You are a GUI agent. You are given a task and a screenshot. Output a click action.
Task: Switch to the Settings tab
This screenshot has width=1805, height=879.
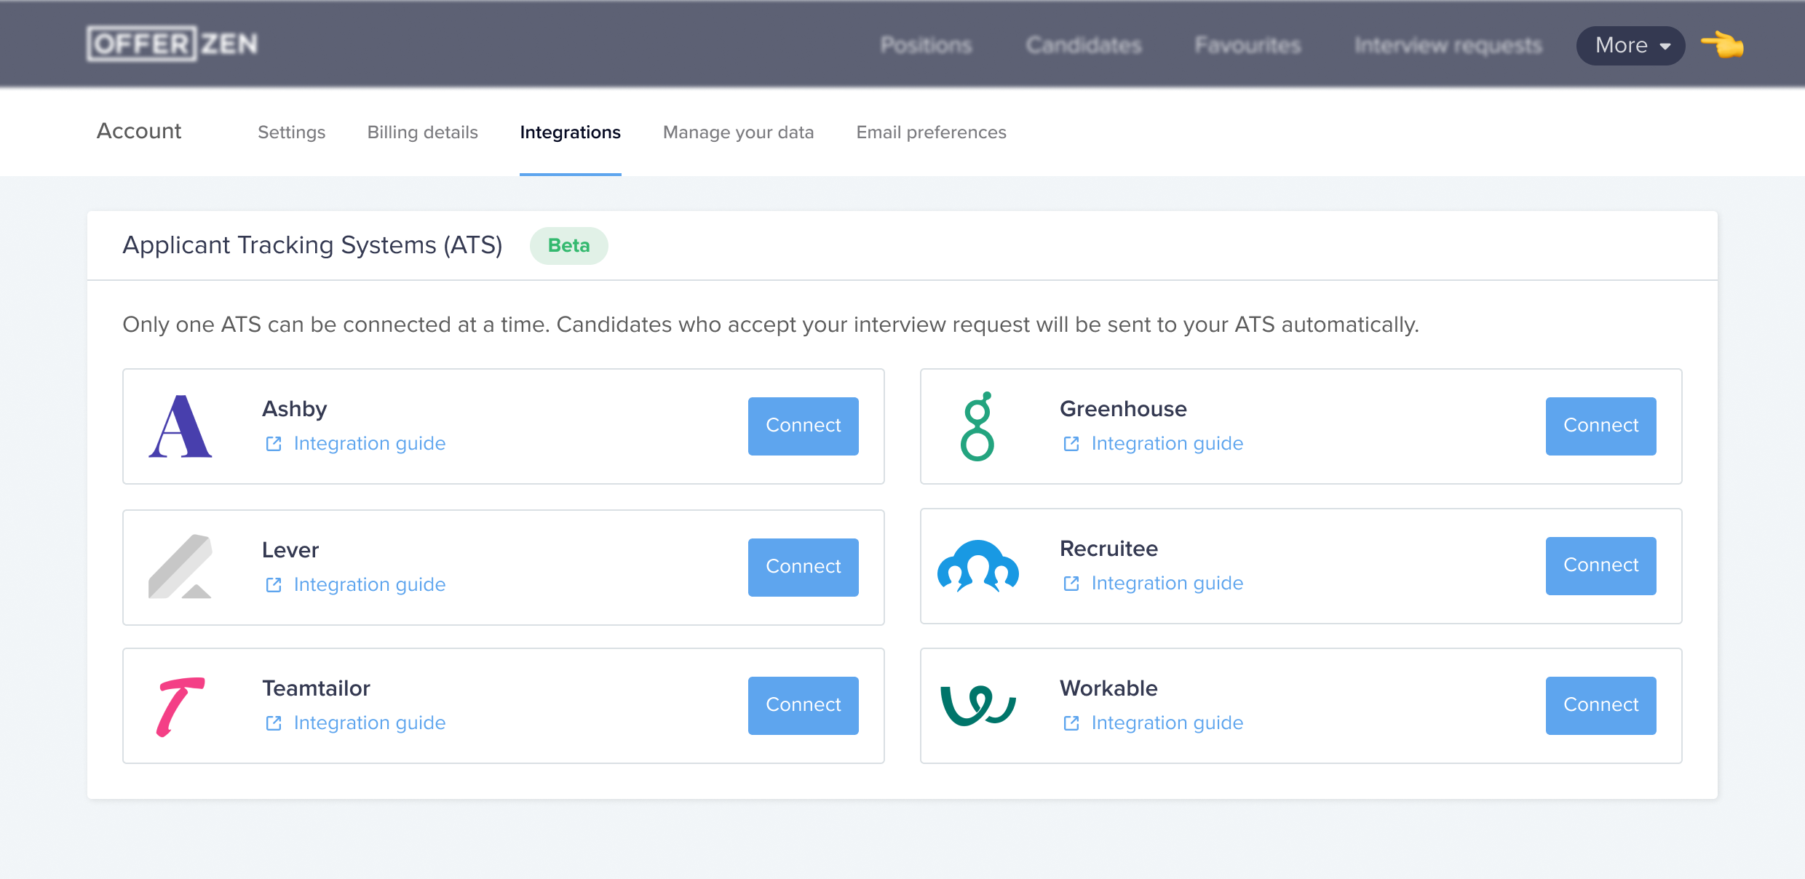(x=291, y=132)
